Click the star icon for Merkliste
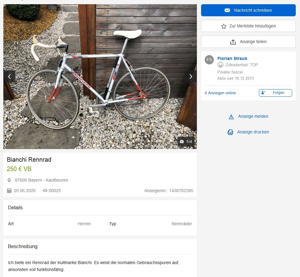The image size is (300, 277). [x=224, y=26]
